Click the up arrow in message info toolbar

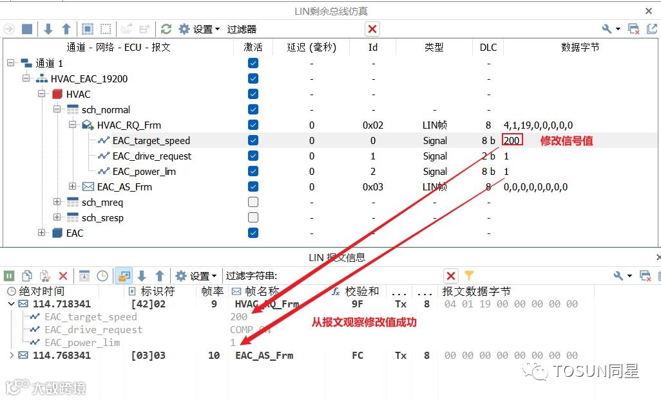click(x=160, y=276)
